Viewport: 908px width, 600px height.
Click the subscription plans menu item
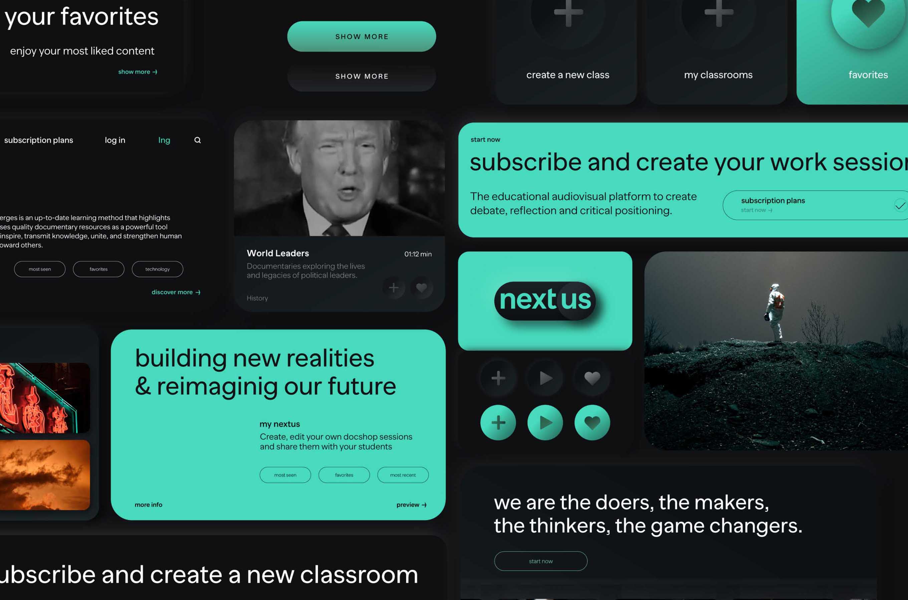39,139
